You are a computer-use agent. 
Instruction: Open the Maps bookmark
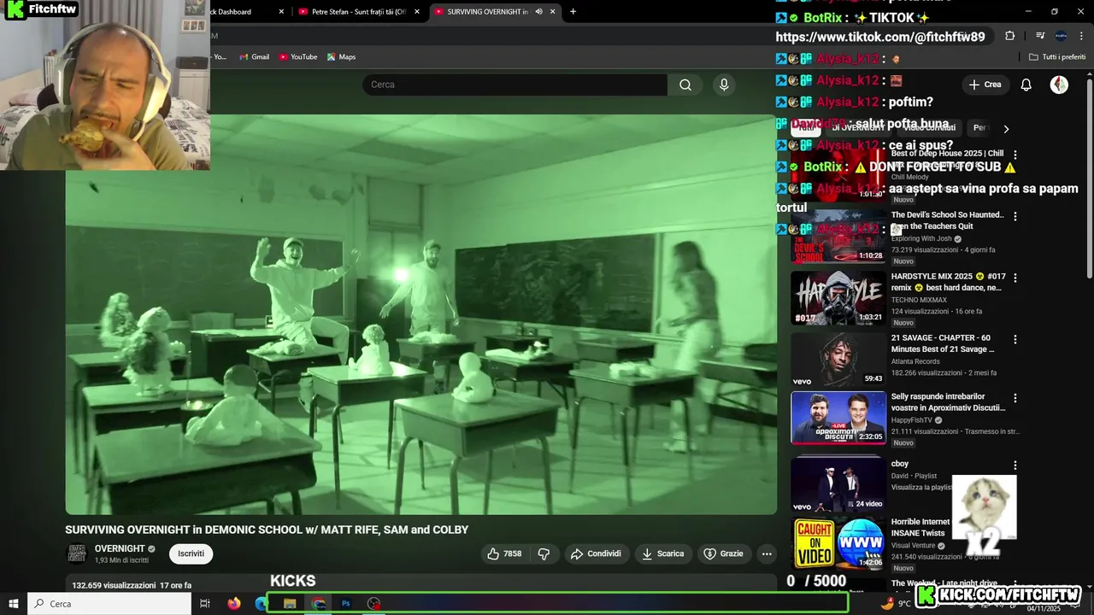pos(341,57)
